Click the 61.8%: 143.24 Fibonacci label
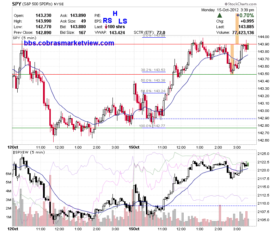275x232 pixels. 153,91
